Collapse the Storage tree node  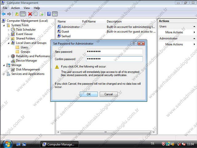pos(4,65)
